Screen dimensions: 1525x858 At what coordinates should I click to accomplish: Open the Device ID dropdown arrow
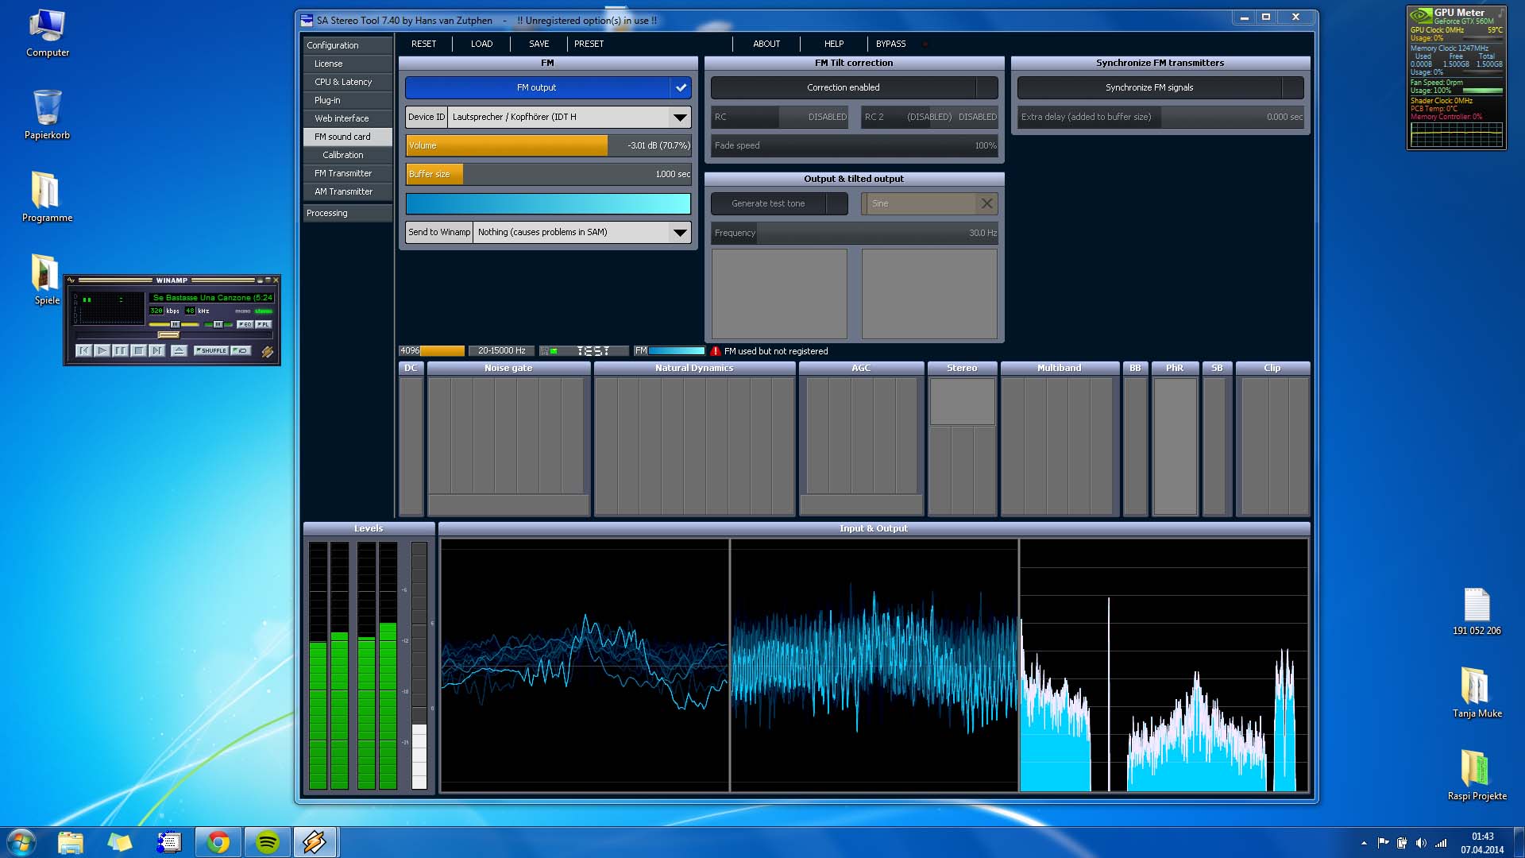(680, 117)
